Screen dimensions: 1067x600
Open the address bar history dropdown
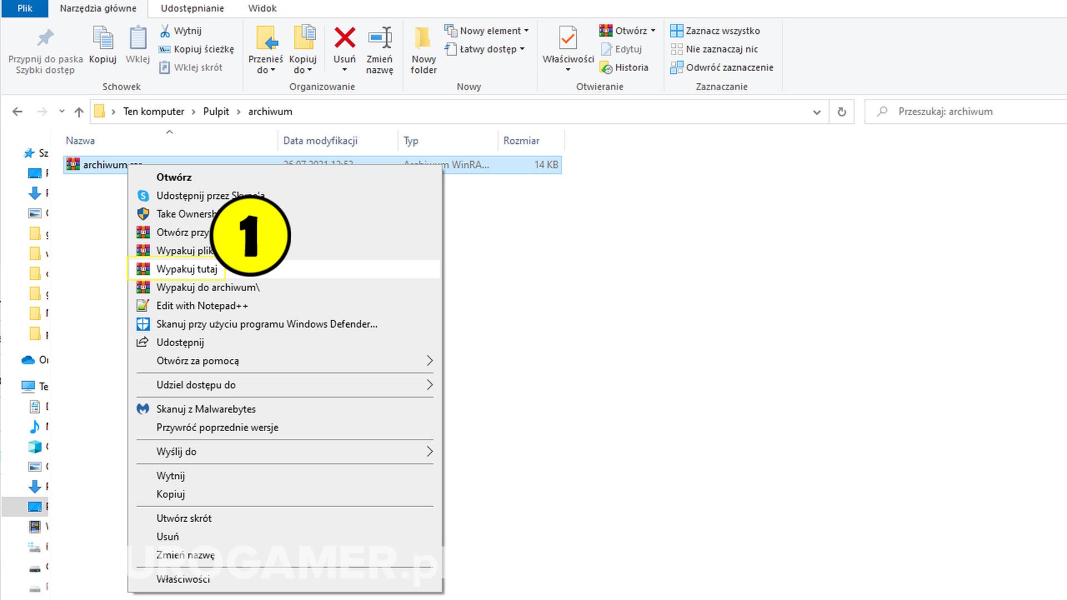pos(816,112)
